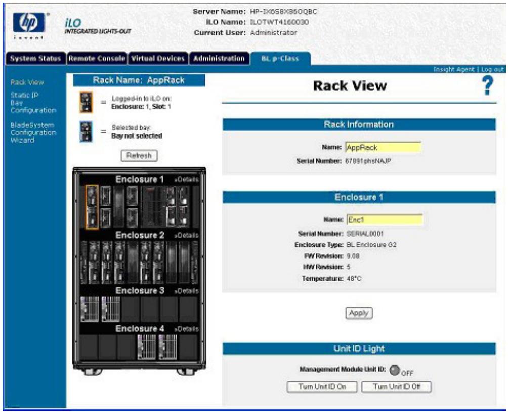This screenshot has height=412, width=508.
Task: Click the 48°C temperature value
Action: click(354, 279)
